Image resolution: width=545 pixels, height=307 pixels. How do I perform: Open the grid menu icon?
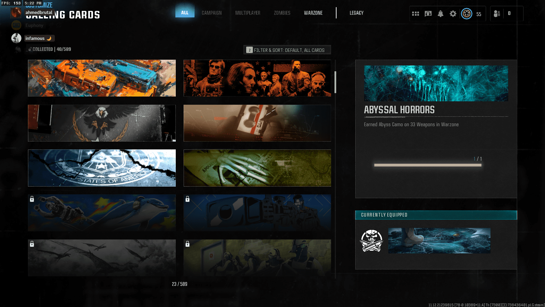pyautogui.click(x=415, y=14)
